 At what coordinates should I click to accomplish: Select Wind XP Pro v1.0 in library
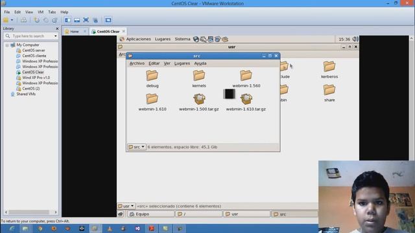click(36, 78)
